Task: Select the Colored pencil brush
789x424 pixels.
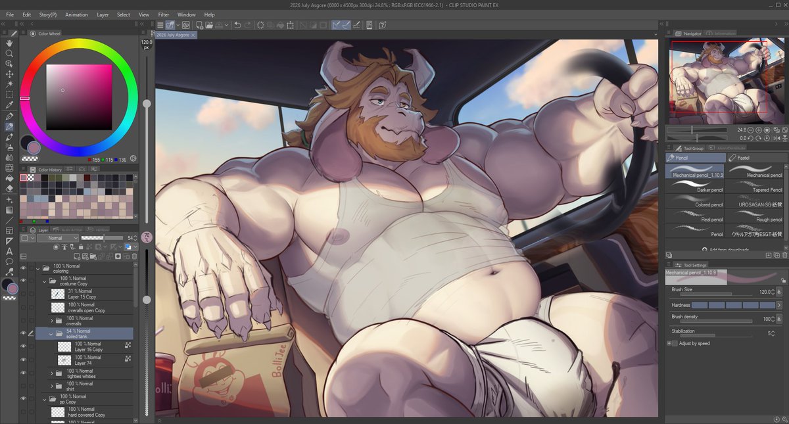Action: (x=696, y=201)
